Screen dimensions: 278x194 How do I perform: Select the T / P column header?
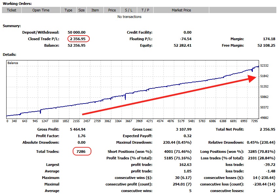pos(145,10)
